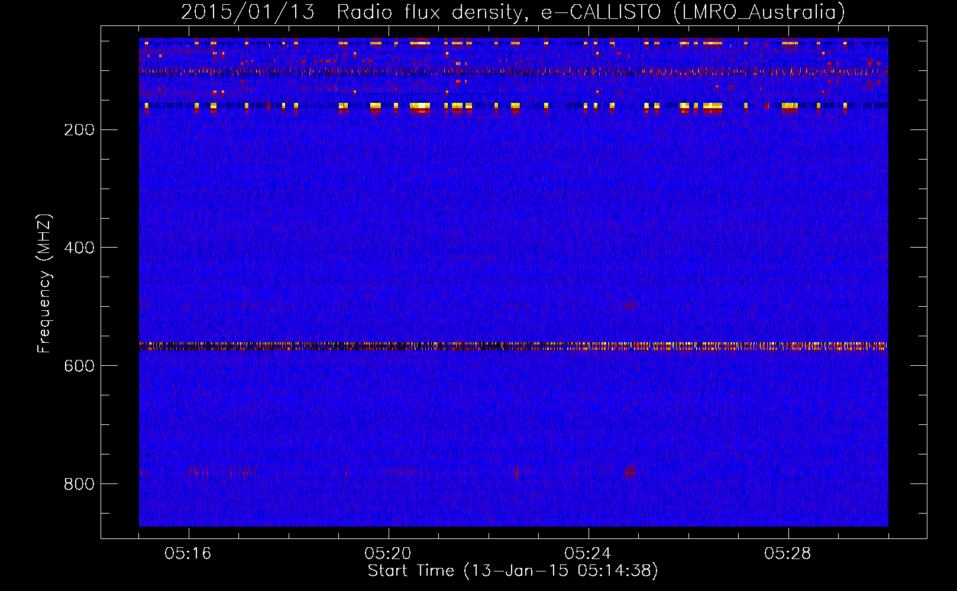The image size is (957, 591).
Task: Click the 400 frequency tick label
Action: click(79, 248)
